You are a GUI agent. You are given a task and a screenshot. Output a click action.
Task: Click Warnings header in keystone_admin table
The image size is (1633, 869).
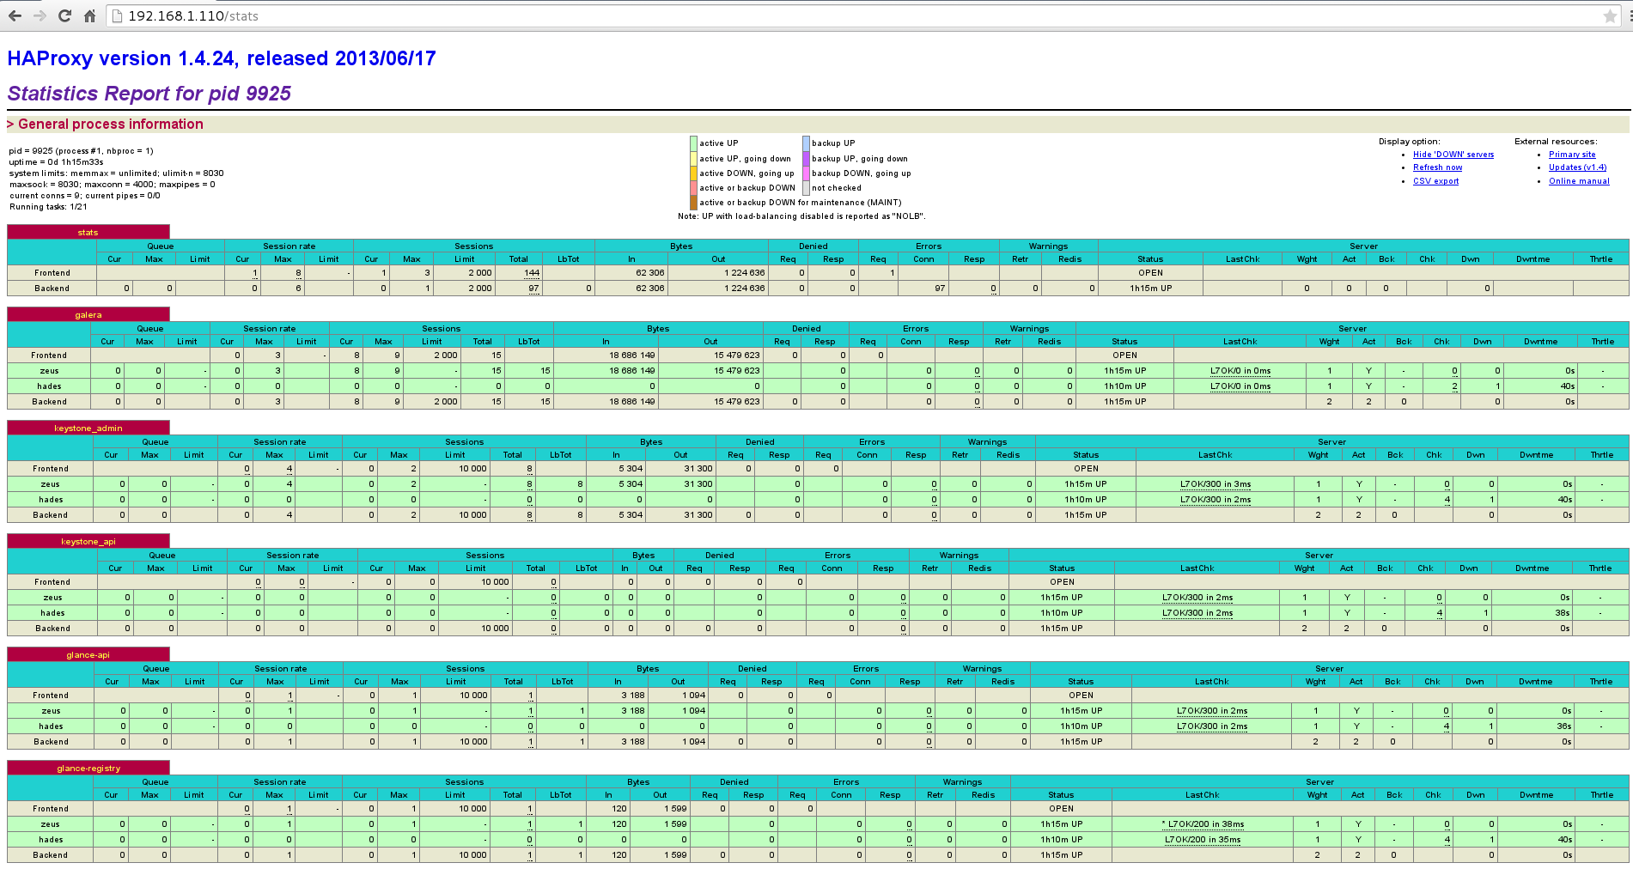click(987, 442)
